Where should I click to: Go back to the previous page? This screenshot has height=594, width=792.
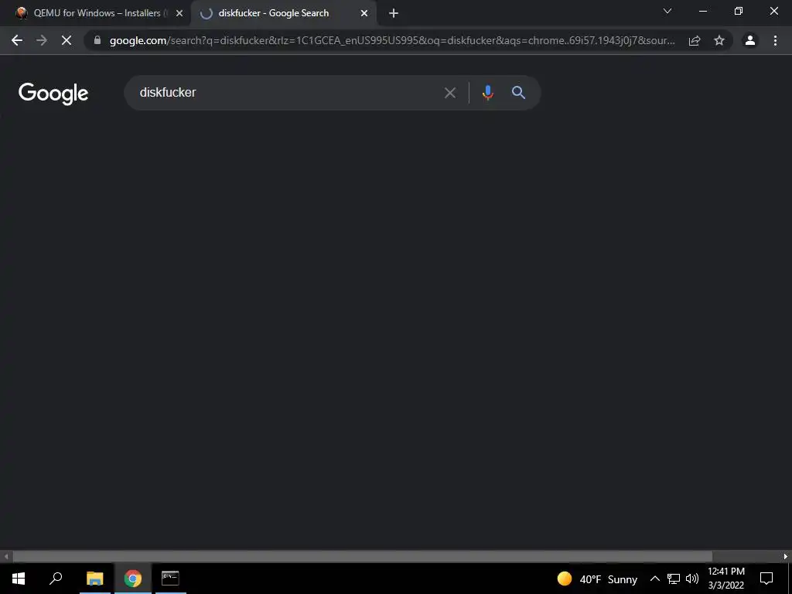point(17,40)
